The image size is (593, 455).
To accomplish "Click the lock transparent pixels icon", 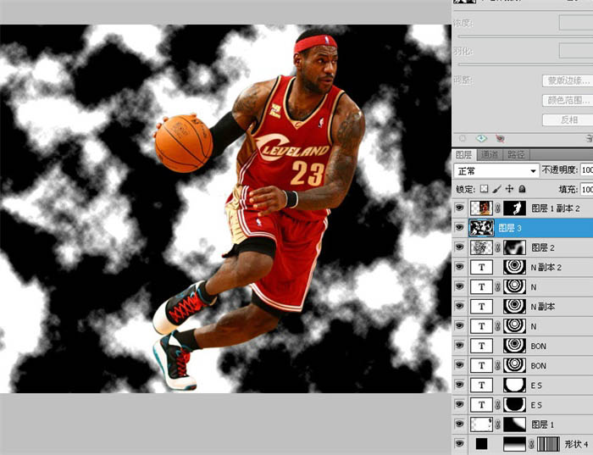I will (484, 189).
